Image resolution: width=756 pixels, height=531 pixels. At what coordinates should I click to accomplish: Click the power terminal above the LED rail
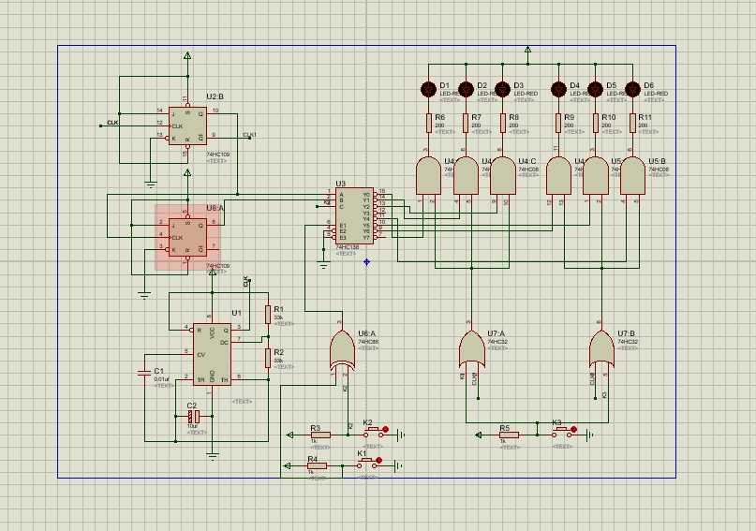coord(527,50)
